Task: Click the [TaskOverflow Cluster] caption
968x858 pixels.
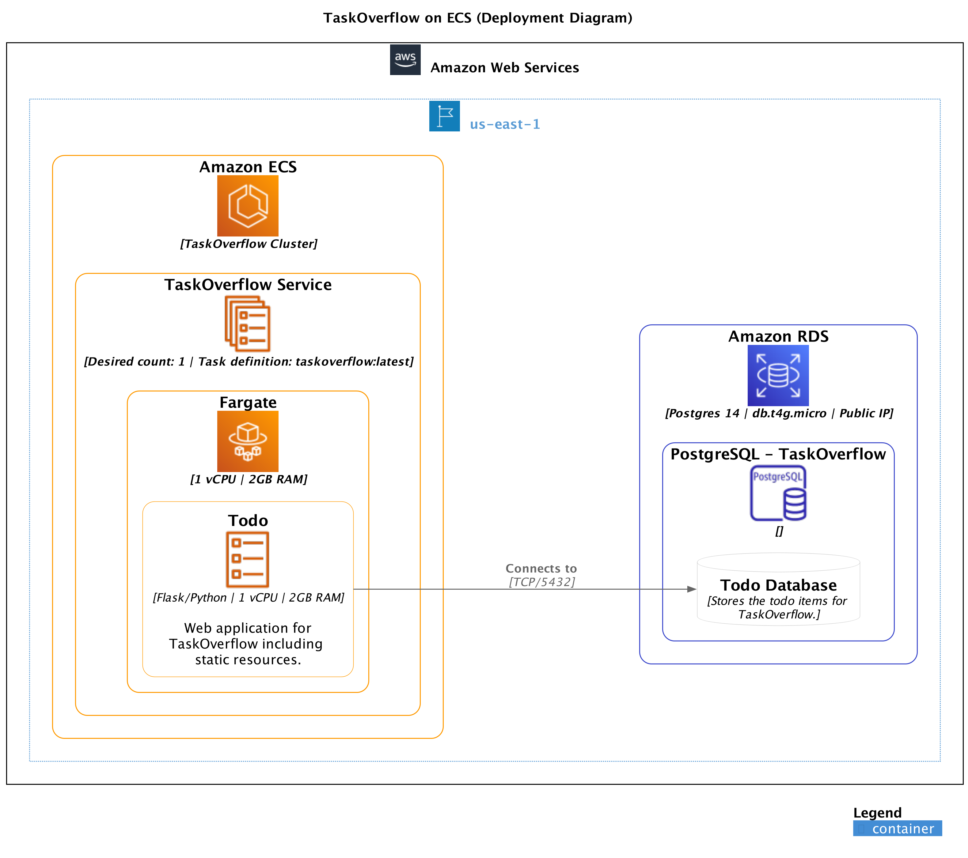Action: [x=249, y=244]
